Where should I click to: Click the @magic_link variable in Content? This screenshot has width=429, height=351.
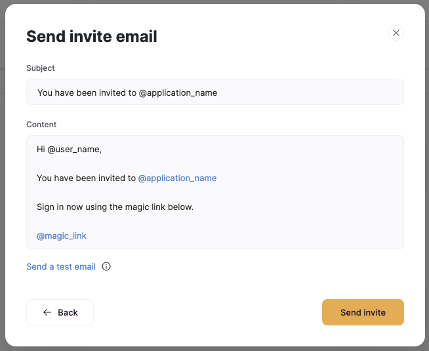pyautogui.click(x=62, y=236)
